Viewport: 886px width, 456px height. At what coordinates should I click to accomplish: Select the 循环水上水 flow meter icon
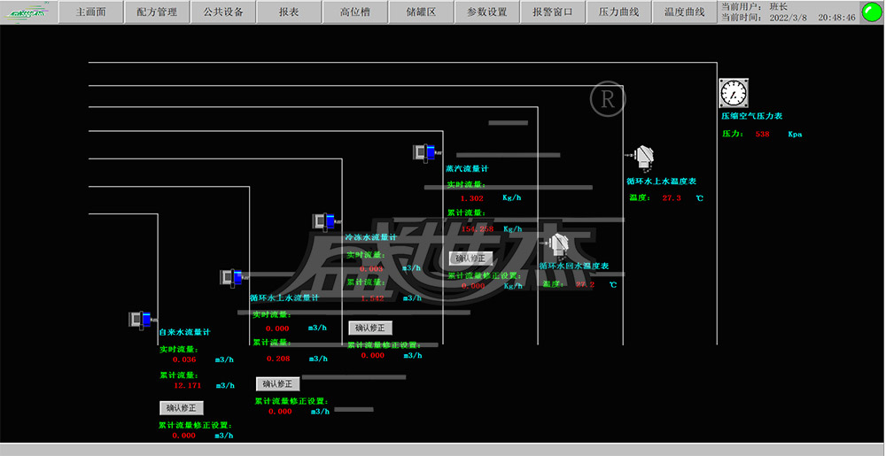coord(232,278)
